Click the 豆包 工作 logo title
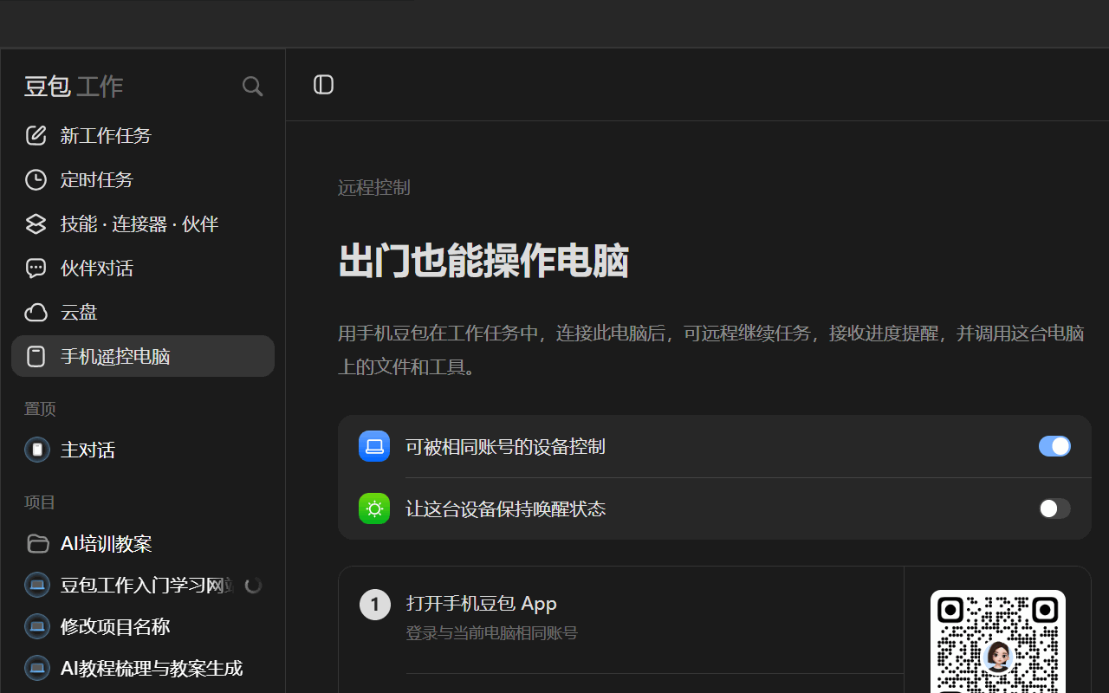Image resolution: width=1109 pixels, height=693 pixels. pos(74,86)
